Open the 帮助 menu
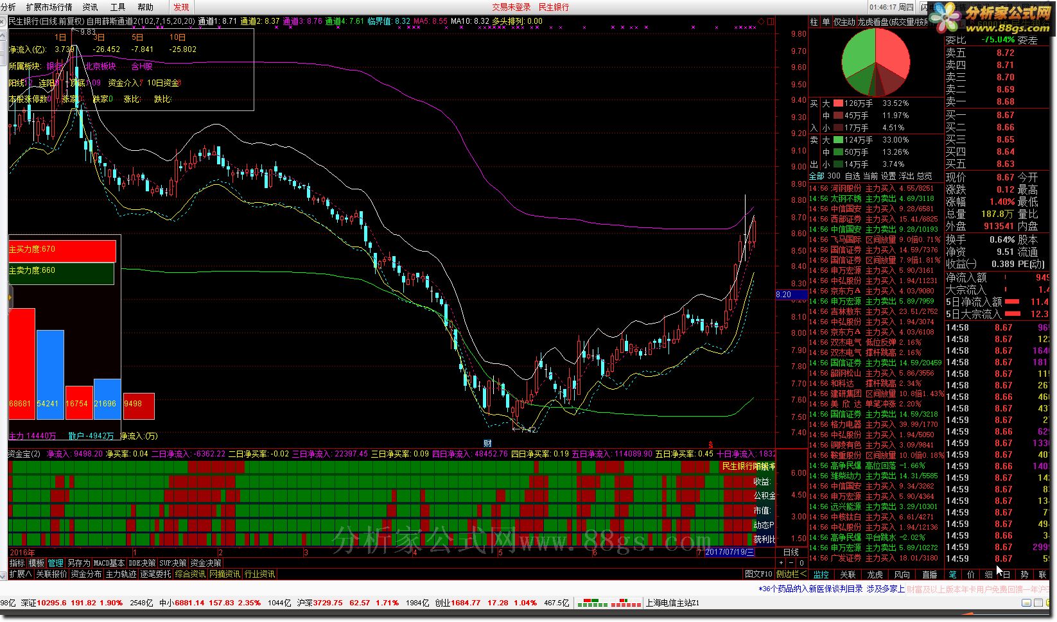The image size is (1057, 622). click(146, 7)
